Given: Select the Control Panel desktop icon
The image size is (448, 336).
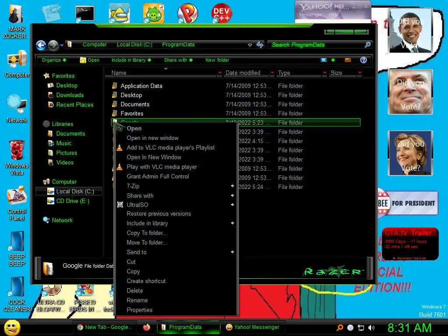Looking at the screenshot, I should pyautogui.click(x=17, y=203).
